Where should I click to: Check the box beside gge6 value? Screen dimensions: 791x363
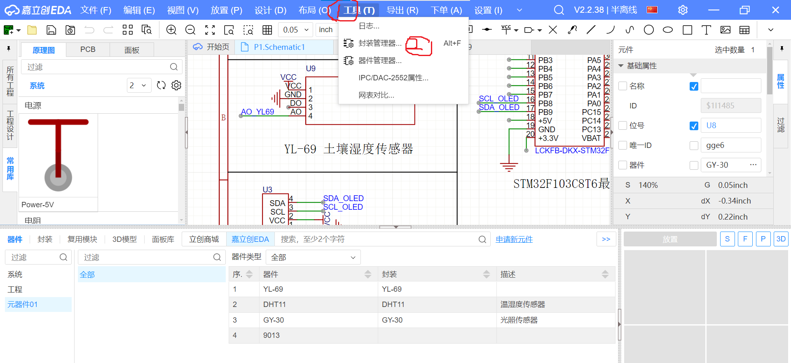pyautogui.click(x=694, y=145)
